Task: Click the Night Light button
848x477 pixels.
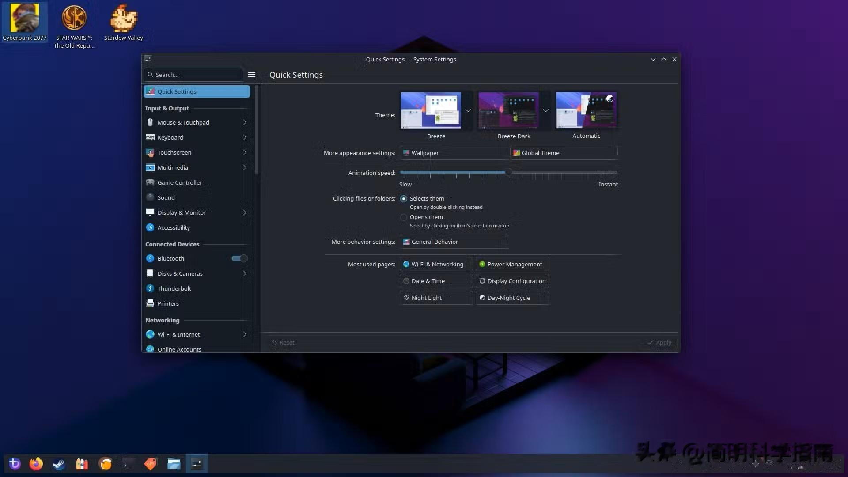Action: [x=436, y=298]
